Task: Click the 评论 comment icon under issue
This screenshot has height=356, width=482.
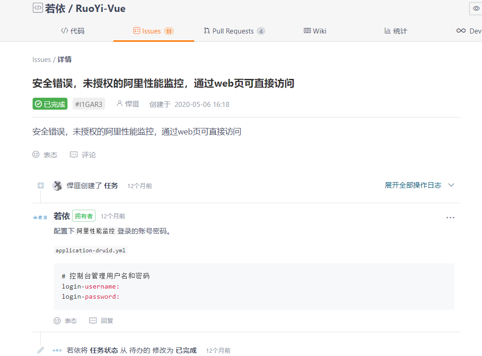Action: 74,155
